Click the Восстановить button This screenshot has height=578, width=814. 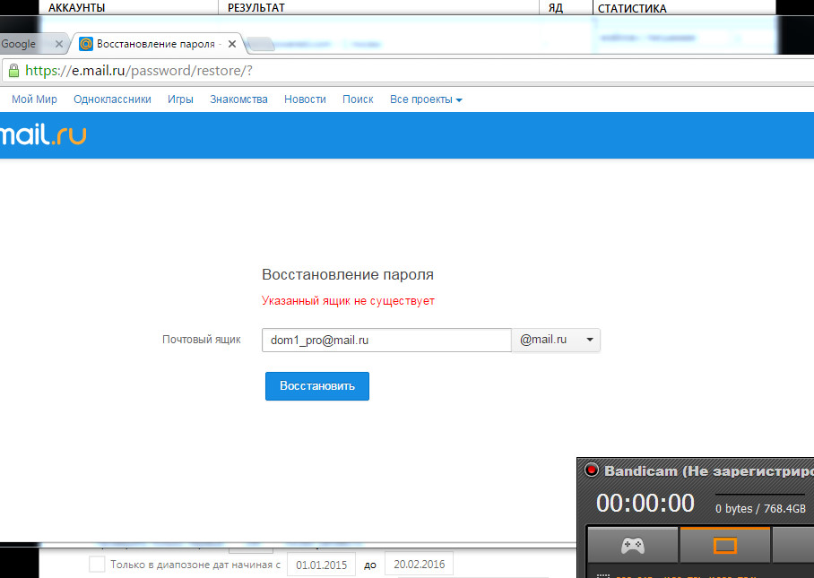click(x=317, y=386)
